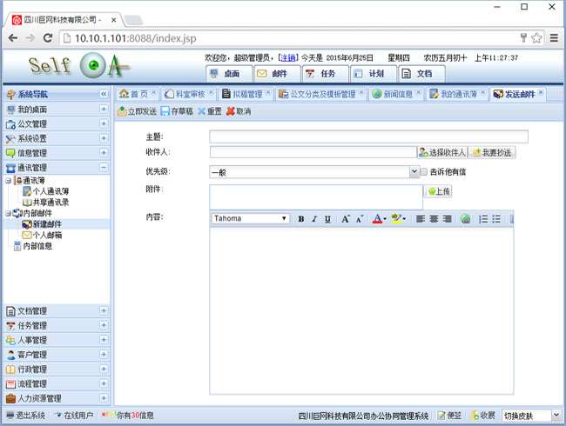Click the Bold icon in editor toolbar
This screenshot has height=426, width=566.
301,219
